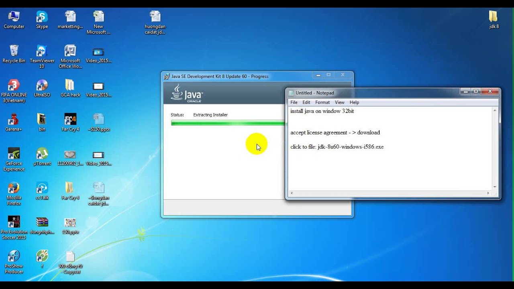Click the Notepad icon in its title bar
The width and height of the screenshot is (514, 289).
pyautogui.click(x=291, y=93)
